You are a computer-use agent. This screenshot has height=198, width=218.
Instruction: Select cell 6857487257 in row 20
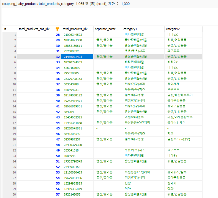77,139
